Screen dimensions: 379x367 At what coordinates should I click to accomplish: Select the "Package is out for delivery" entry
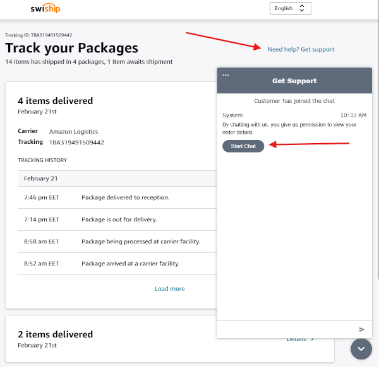coord(119,219)
